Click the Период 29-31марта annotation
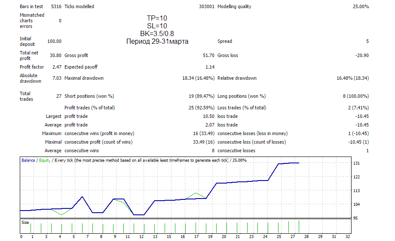395x241 pixels. point(157,42)
